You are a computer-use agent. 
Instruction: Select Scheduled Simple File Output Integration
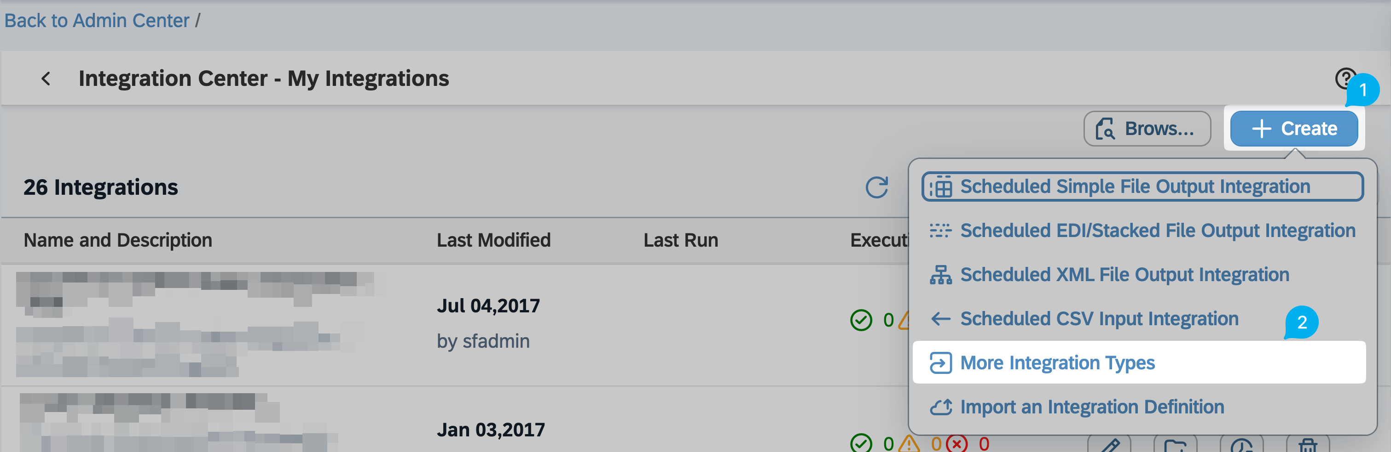1135,186
